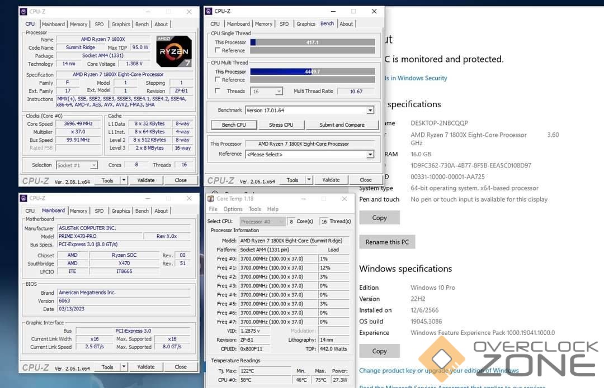Click the Stress CPU button
The height and width of the screenshot is (388, 604).
click(x=281, y=124)
